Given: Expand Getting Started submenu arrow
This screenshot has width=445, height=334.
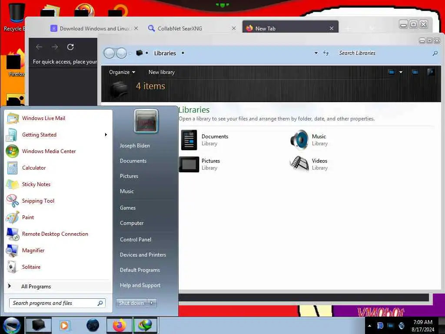Looking at the screenshot, I should click(106, 135).
